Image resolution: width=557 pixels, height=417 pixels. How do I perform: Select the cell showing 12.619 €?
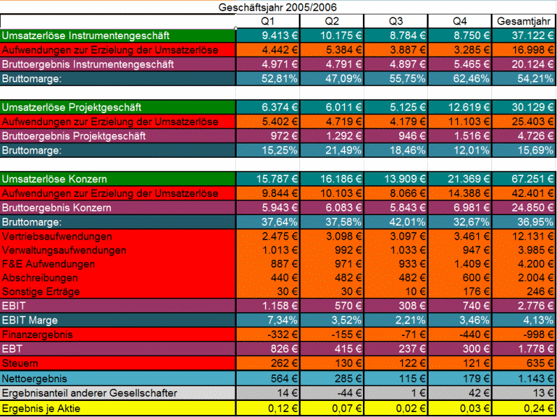coord(460,108)
